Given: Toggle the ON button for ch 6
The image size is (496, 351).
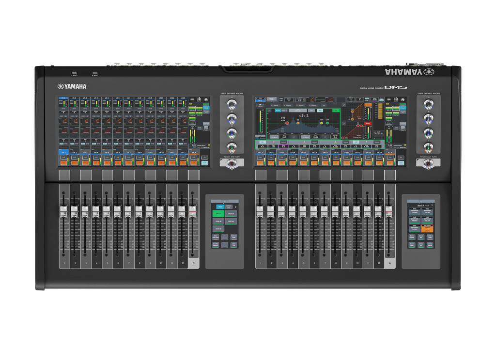Looking at the screenshot, I should [x=118, y=163].
